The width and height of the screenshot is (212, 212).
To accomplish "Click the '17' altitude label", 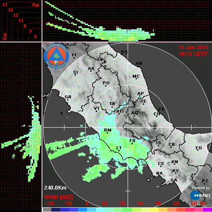I will tap(5, 5).
